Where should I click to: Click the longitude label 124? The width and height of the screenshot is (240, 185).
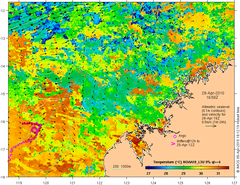click(x=154, y=183)
